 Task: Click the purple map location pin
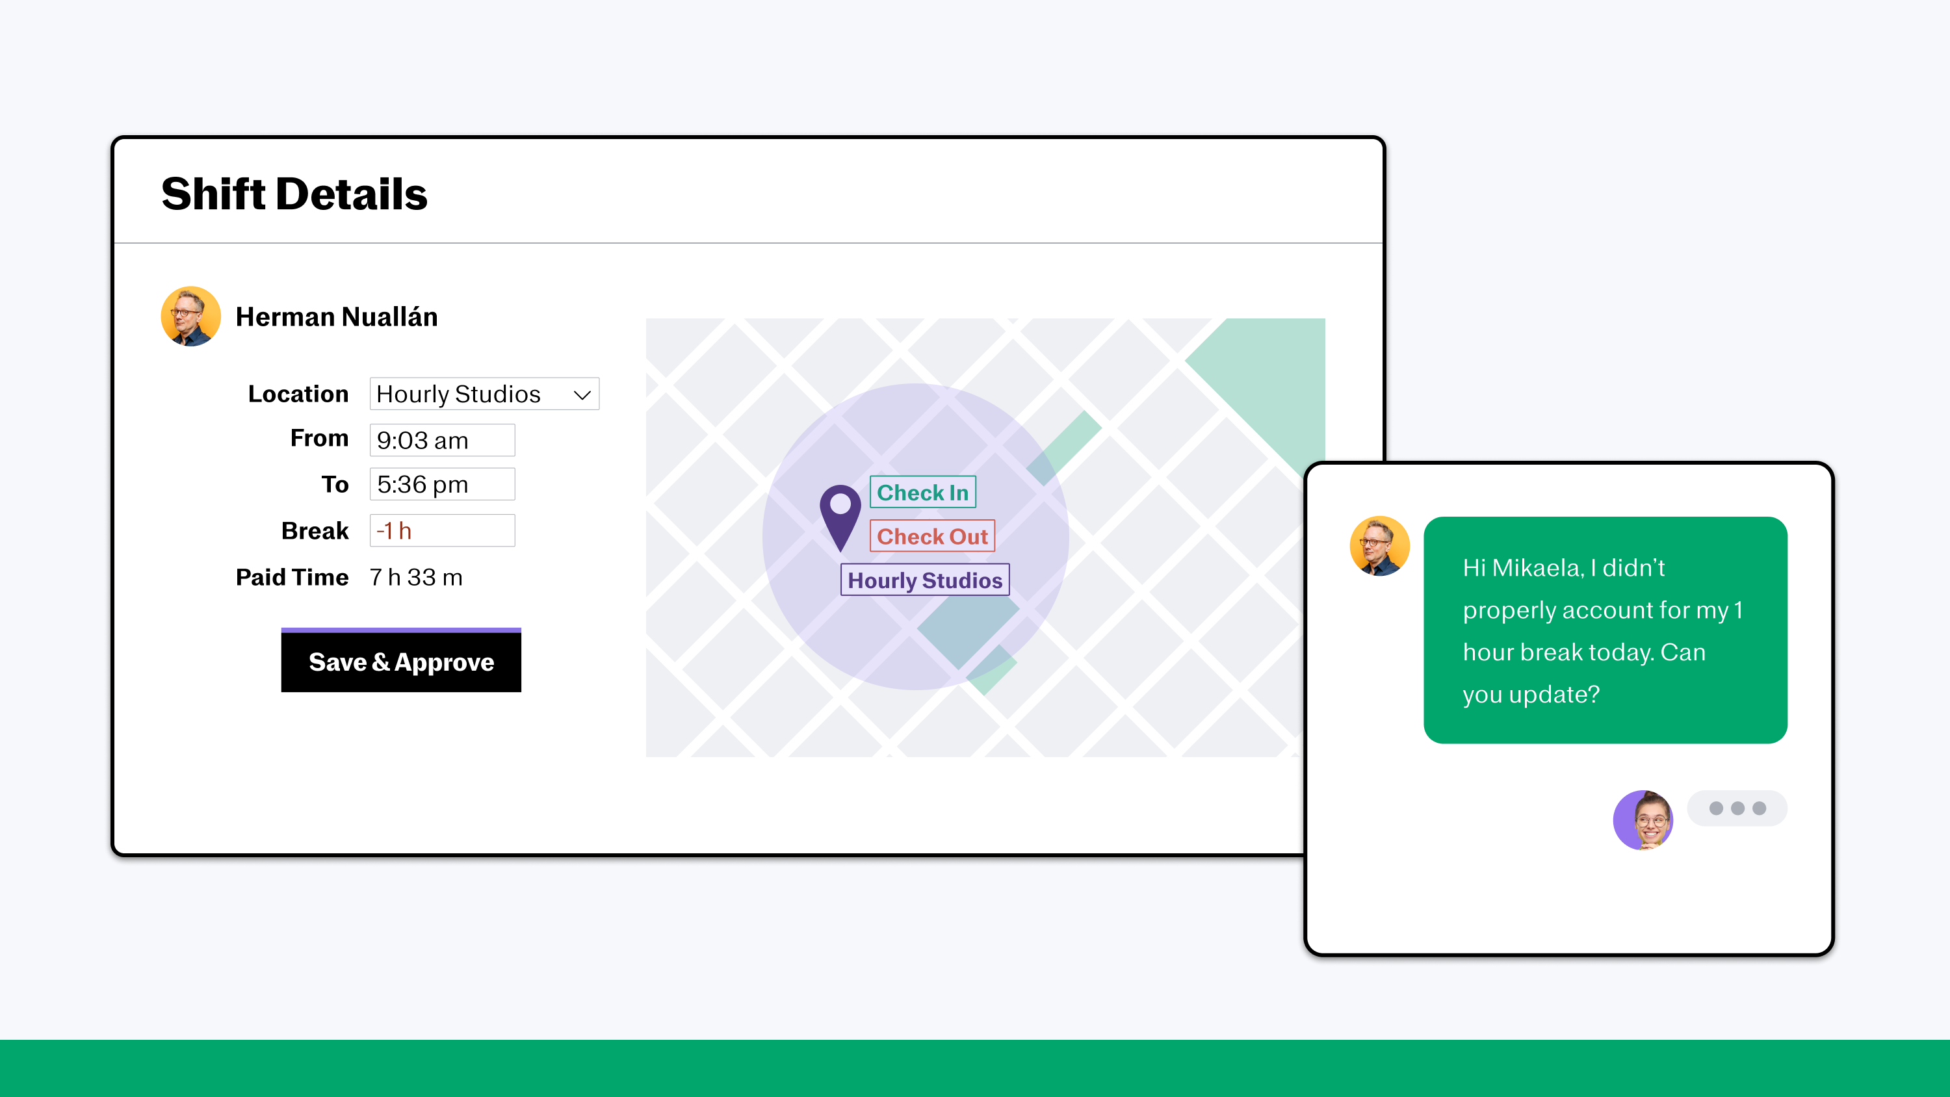840,515
